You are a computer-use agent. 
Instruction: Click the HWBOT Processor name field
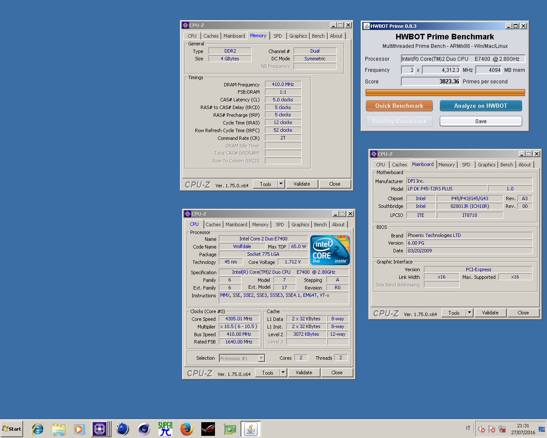[x=463, y=59]
